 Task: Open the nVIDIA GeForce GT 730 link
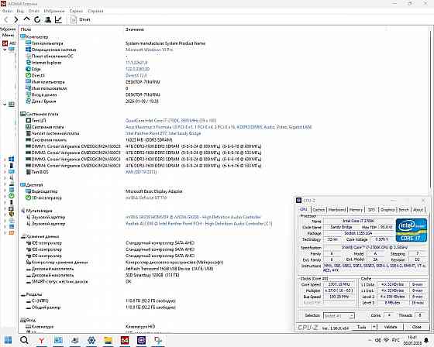146,198
